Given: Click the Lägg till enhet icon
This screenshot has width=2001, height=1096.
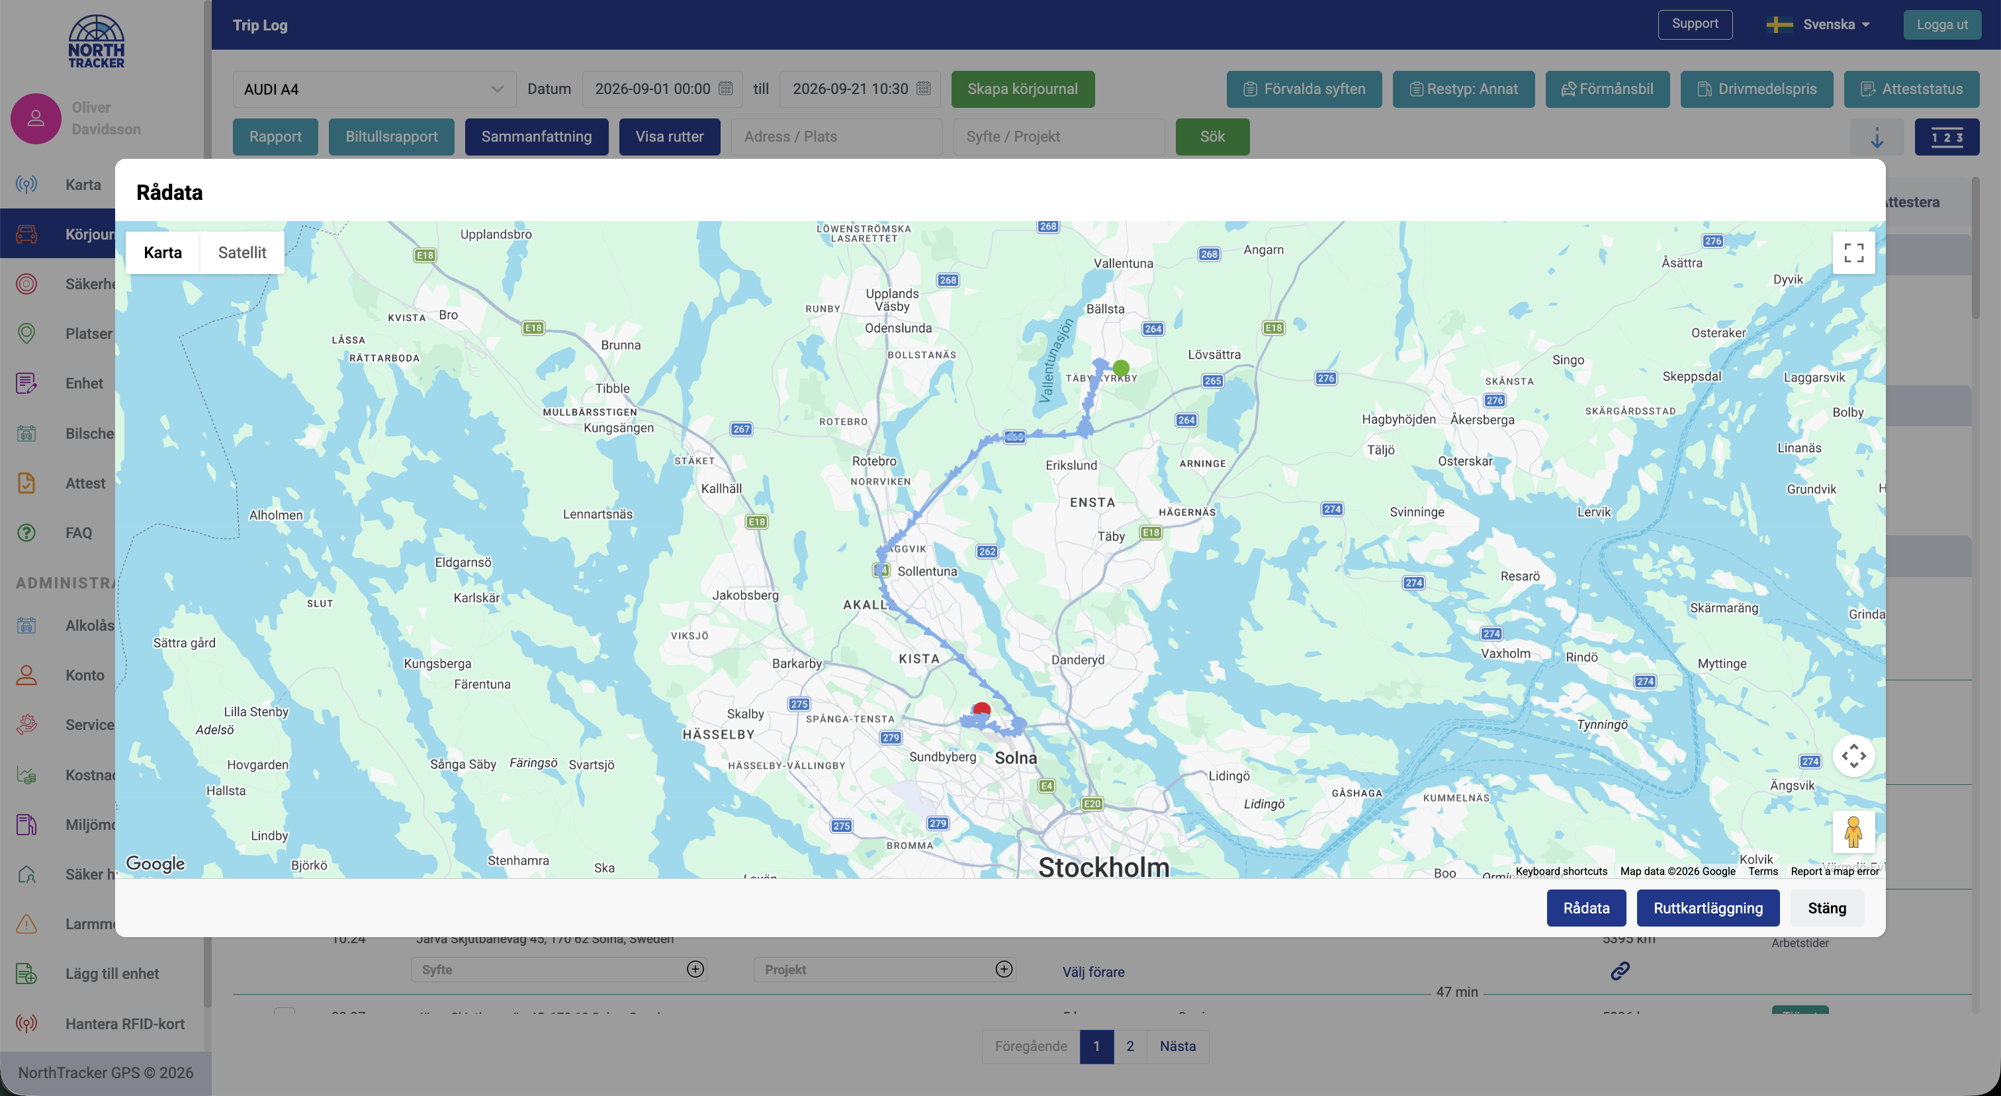Looking at the screenshot, I should (26, 974).
